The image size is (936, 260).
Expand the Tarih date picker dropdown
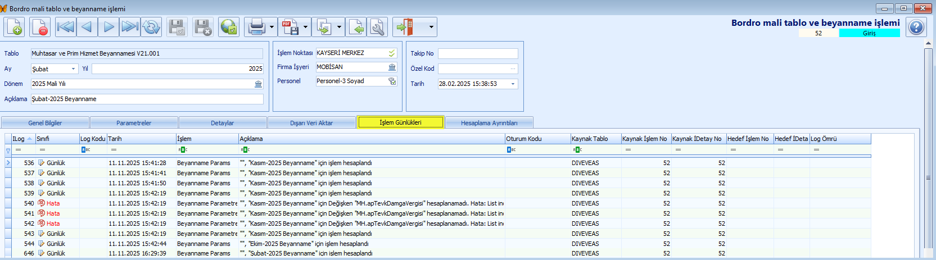pos(513,84)
